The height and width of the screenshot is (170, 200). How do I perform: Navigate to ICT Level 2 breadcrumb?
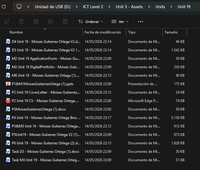(93, 7)
